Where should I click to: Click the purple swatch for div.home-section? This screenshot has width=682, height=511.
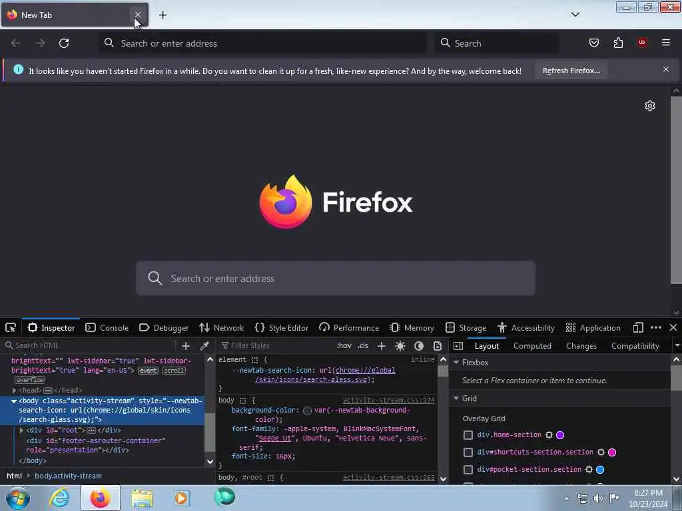560,435
